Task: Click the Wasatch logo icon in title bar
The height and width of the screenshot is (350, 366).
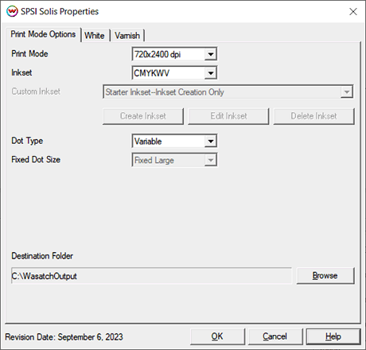Action: click(12, 11)
